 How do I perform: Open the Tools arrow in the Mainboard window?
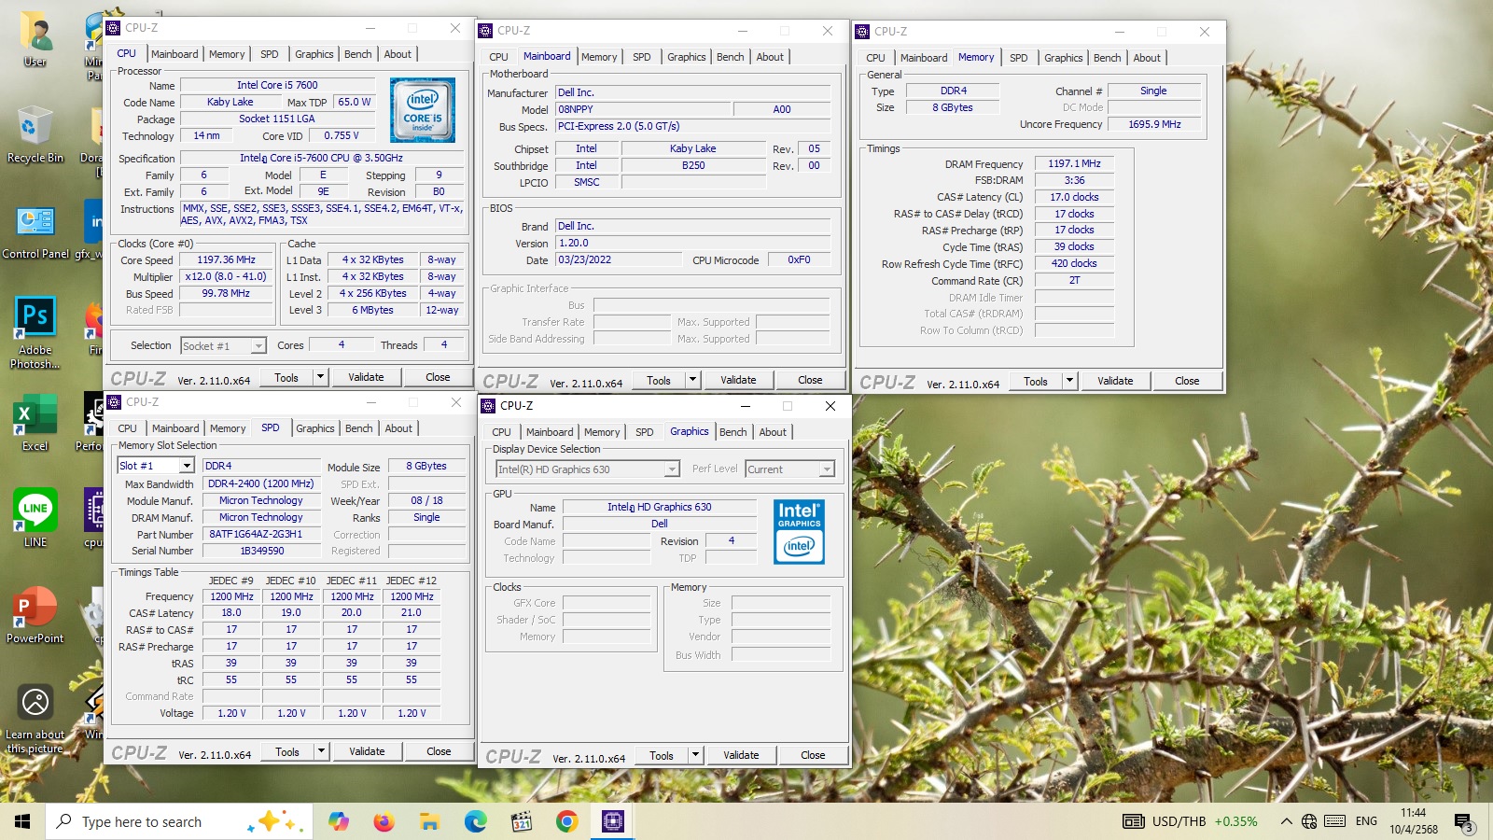click(692, 380)
